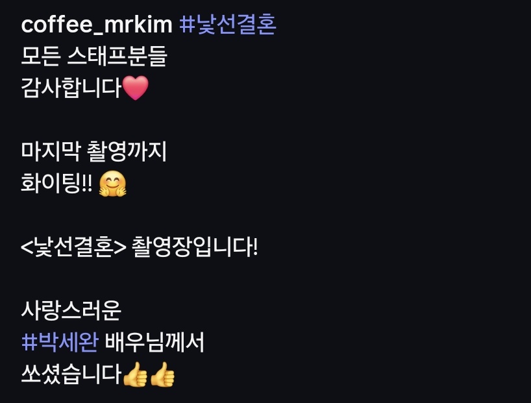Open the coffee_mrkim profile username
Image resolution: width=531 pixels, height=403 pixels.
[97, 25]
